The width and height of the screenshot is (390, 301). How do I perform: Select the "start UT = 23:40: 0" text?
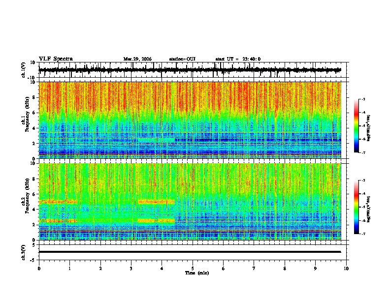(x=238, y=59)
